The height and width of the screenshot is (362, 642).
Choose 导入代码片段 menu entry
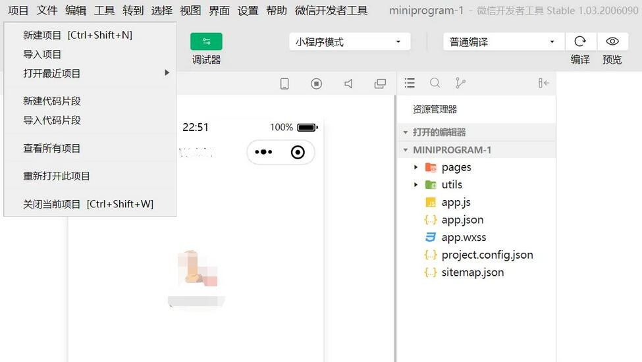pyautogui.click(x=90, y=120)
